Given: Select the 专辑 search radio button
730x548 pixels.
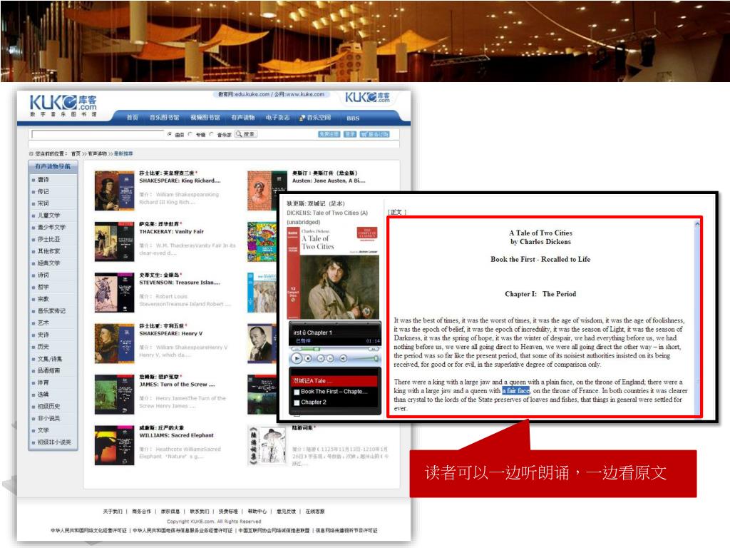Looking at the screenshot, I should tap(190, 134).
